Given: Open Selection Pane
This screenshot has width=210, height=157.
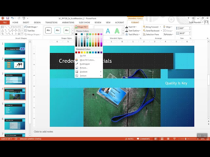Looking at the screenshot, I should (x=151, y=34).
